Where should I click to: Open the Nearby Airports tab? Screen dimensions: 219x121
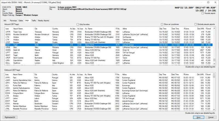click(44, 20)
